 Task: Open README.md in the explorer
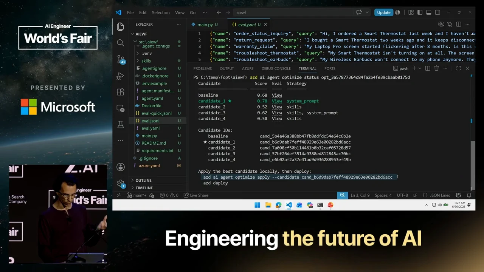pos(154,143)
